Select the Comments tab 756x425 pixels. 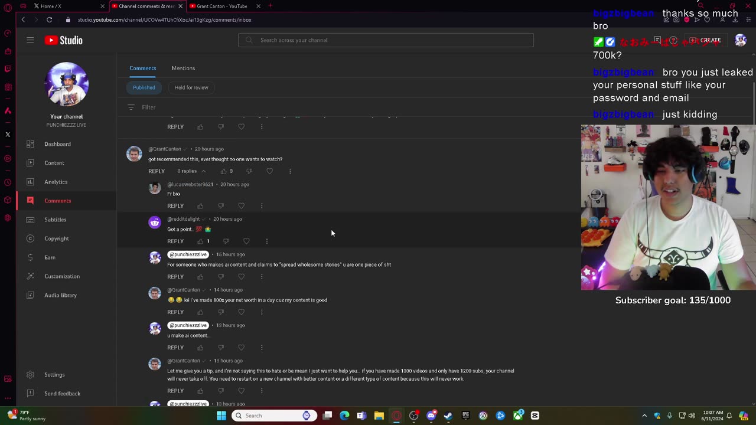(x=143, y=68)
